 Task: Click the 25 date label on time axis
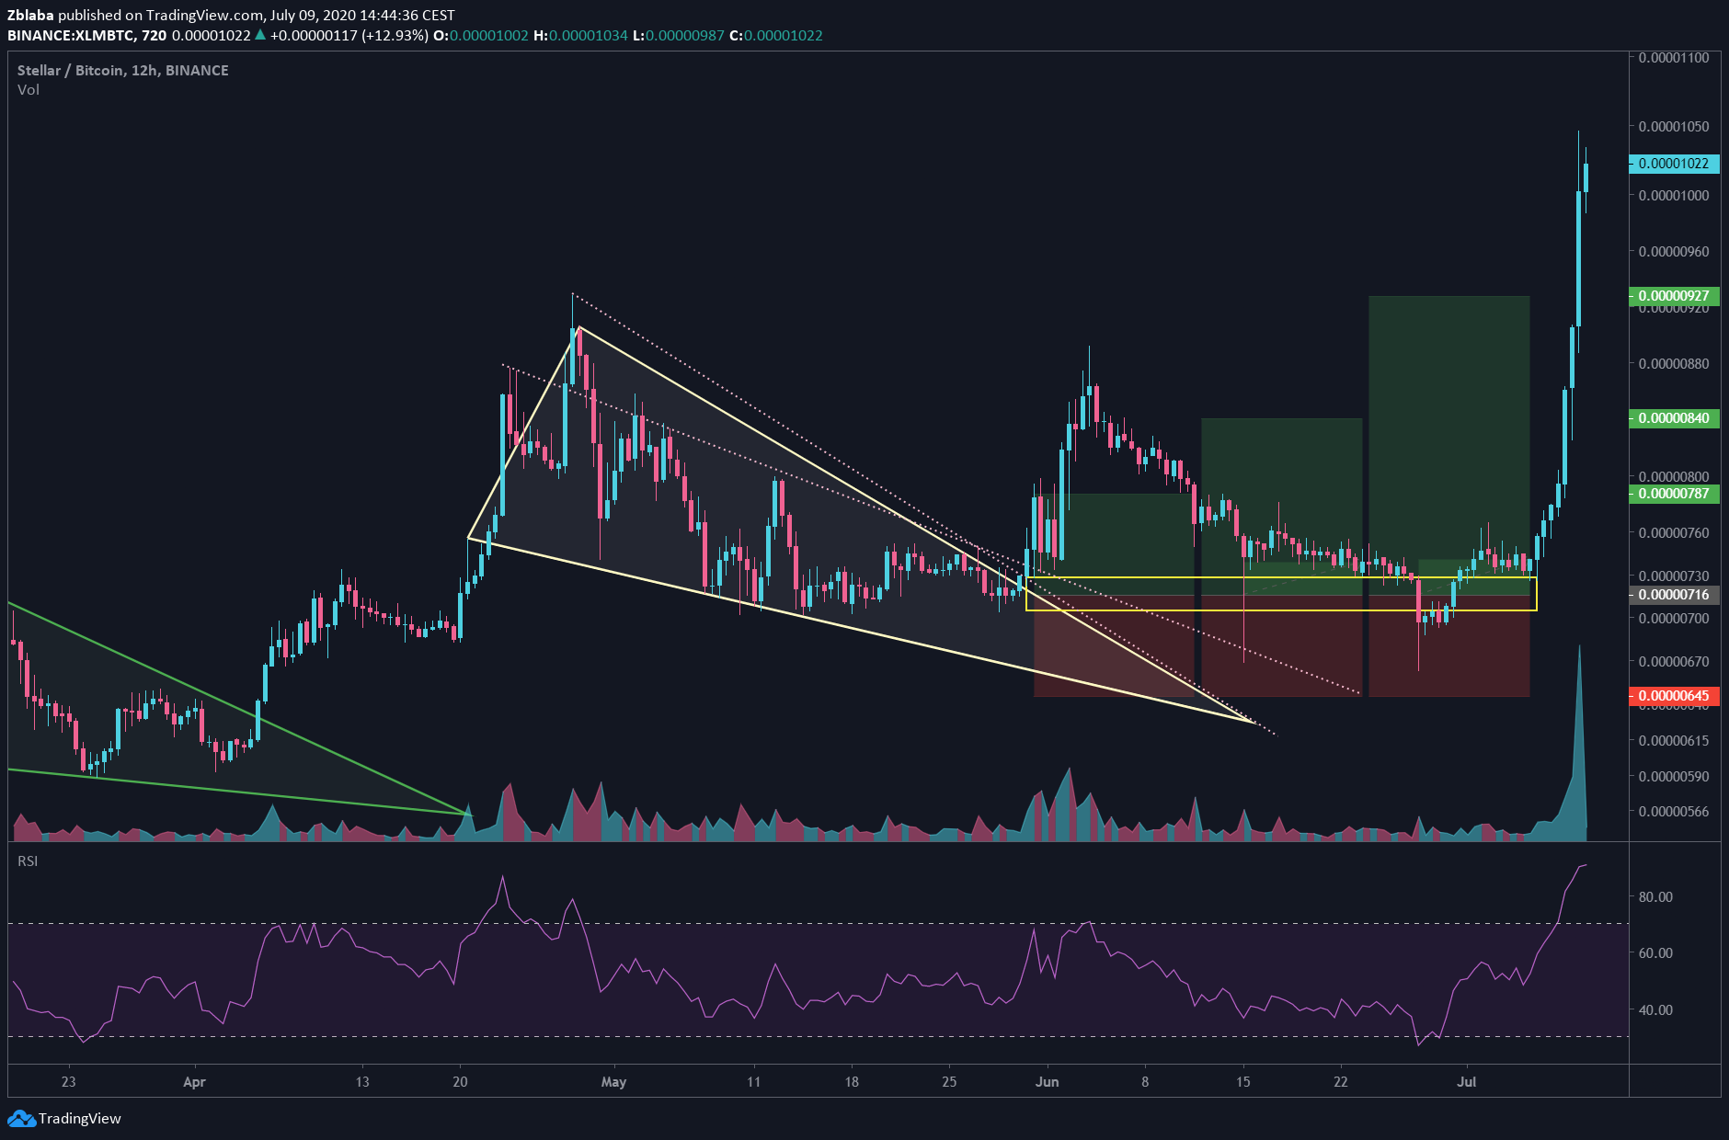point(949,1081)
